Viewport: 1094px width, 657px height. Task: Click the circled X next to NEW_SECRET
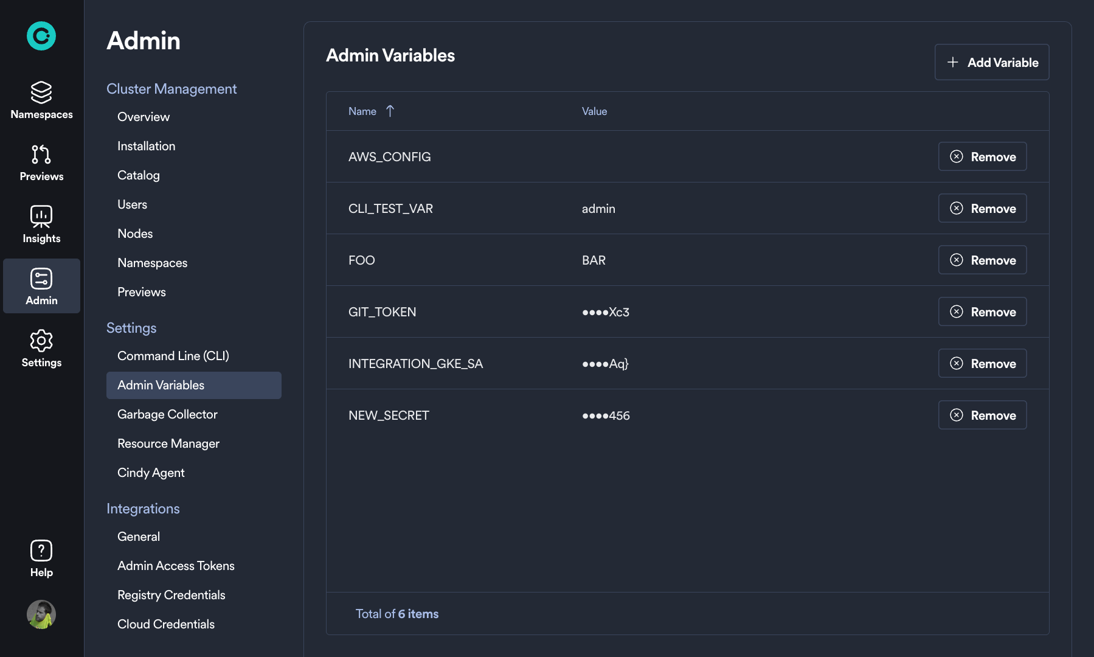(956, 415)
